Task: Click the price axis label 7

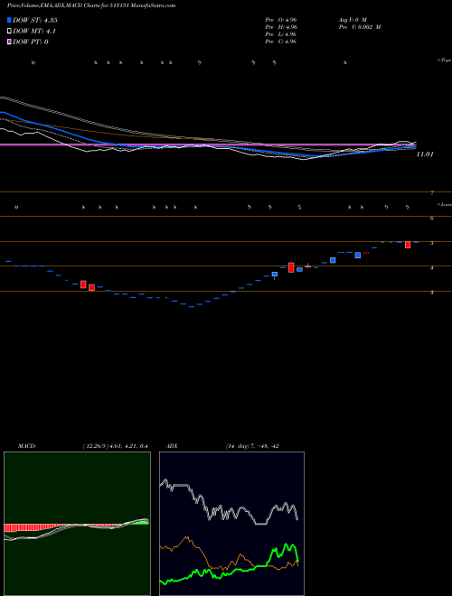Action: tap(432, 193)
